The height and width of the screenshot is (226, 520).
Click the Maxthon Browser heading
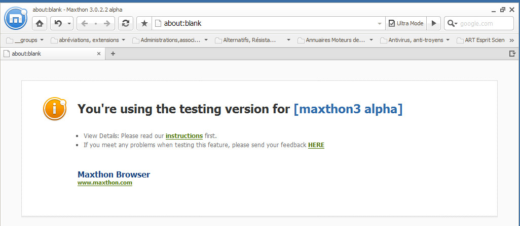[114, 174]
